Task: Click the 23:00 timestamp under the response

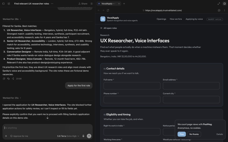Action: [x=19, y=79]
